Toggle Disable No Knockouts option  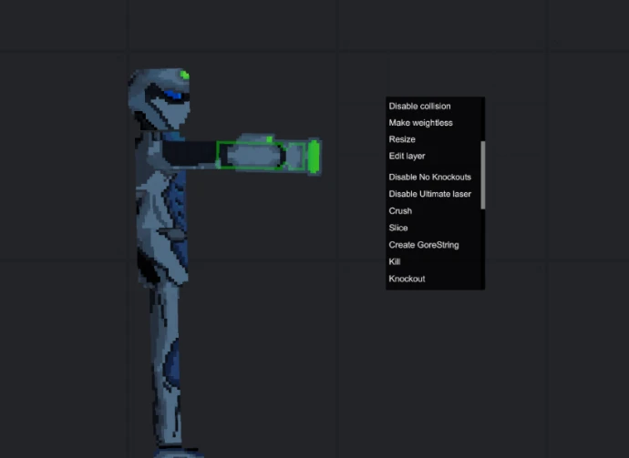(429, 177)
